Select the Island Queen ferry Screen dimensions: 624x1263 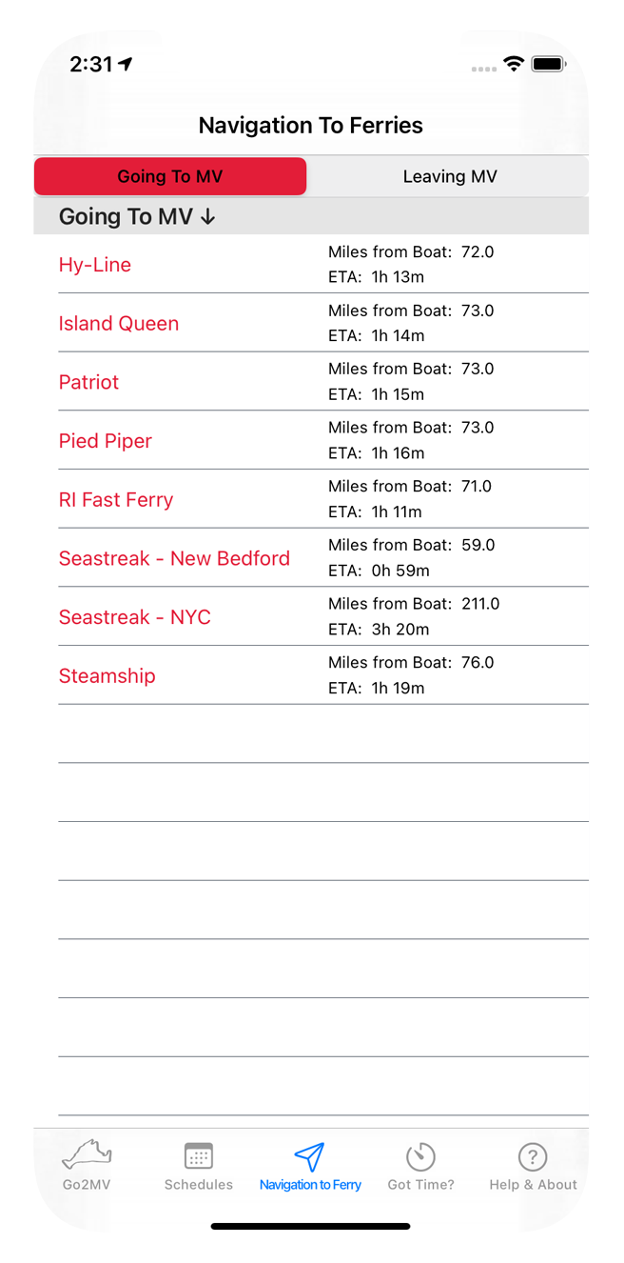(323, 323)
